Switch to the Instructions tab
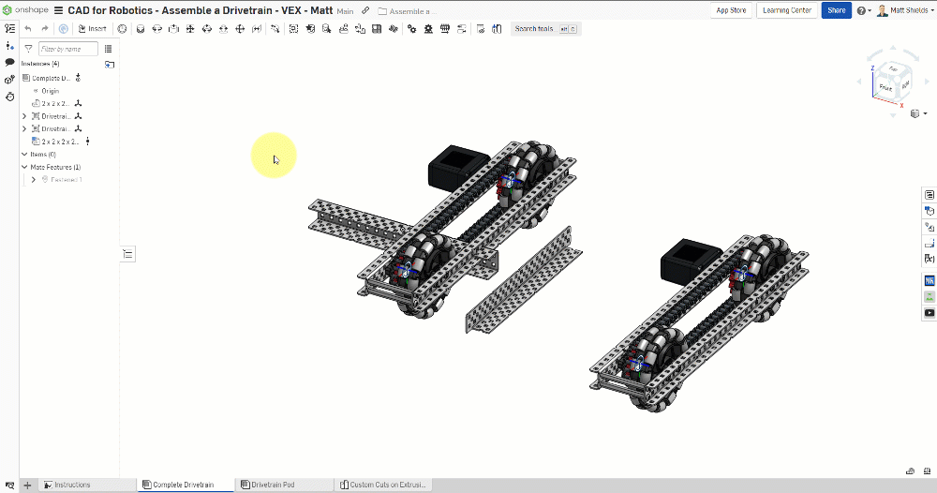This screenshot has height=493, width=937. point(71,485)
